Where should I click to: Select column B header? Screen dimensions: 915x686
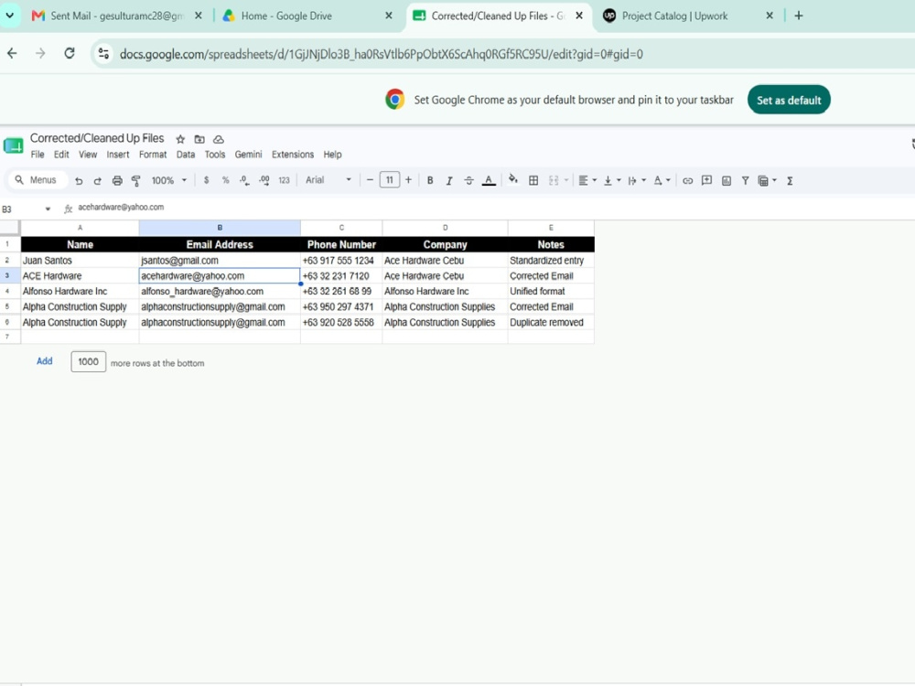tap(220, 228)
